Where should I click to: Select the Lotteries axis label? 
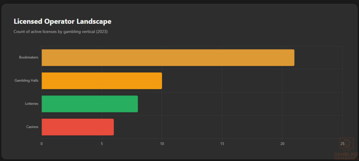(31, 104)
